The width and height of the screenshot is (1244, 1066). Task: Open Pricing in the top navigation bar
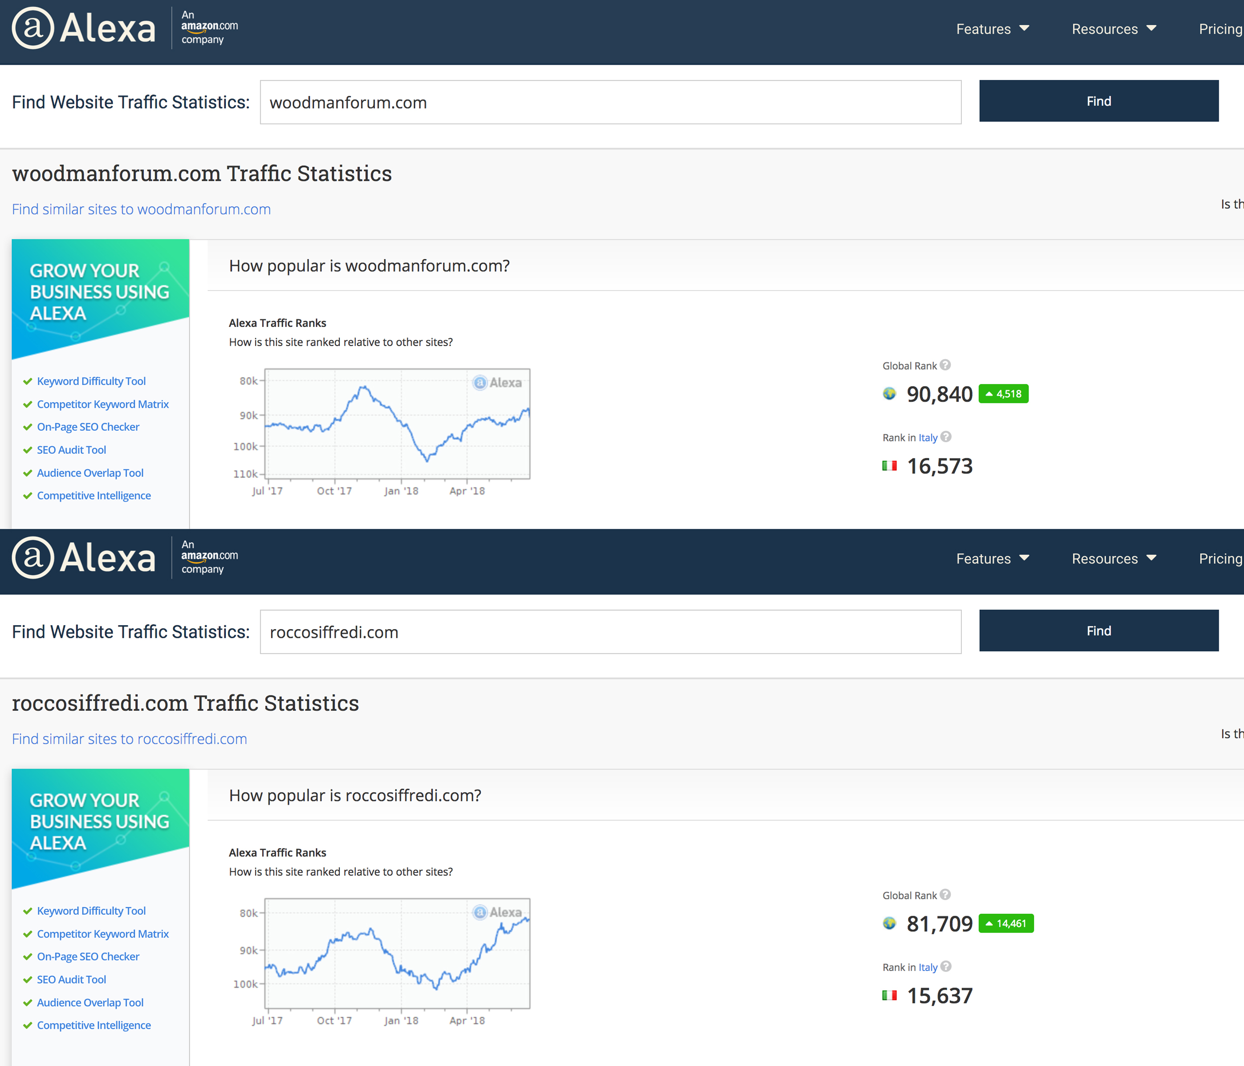[1220, 29]
